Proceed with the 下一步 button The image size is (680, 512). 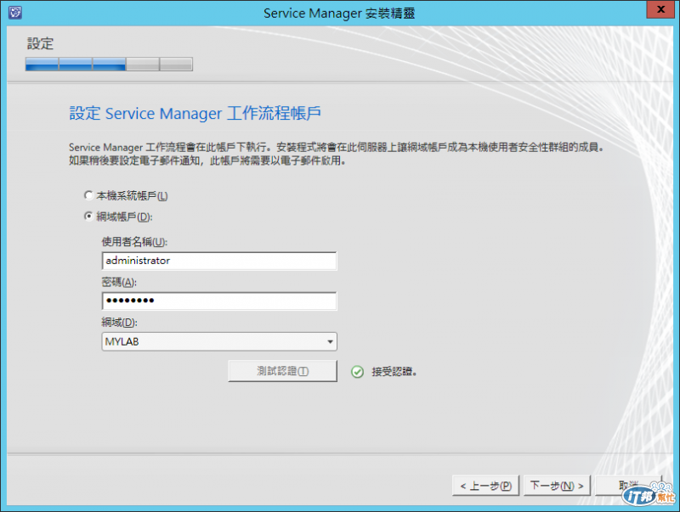click(557, 486)
